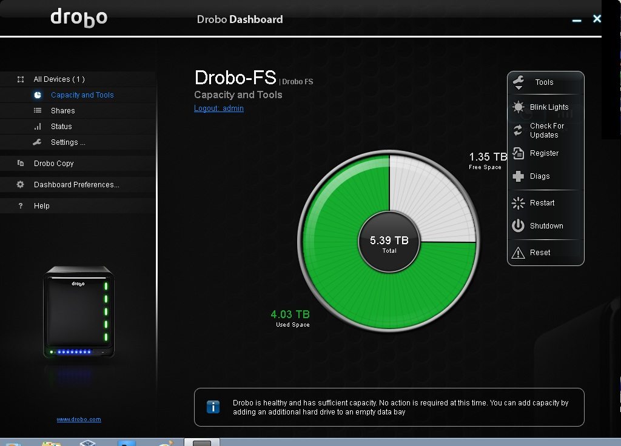Click the 1.35 TB Free Space label
The image size is (621, 446).
pos(488,161)
